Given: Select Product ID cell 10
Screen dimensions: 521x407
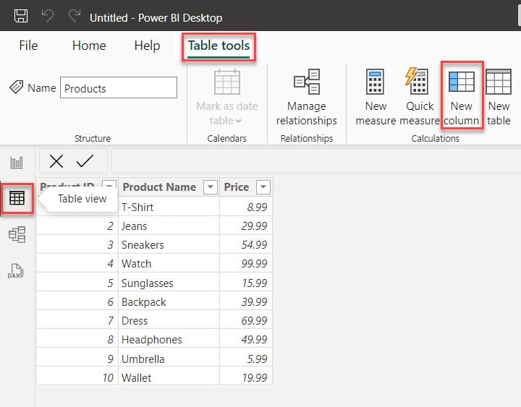Looking at the screenshot, I should coord(77,377).
